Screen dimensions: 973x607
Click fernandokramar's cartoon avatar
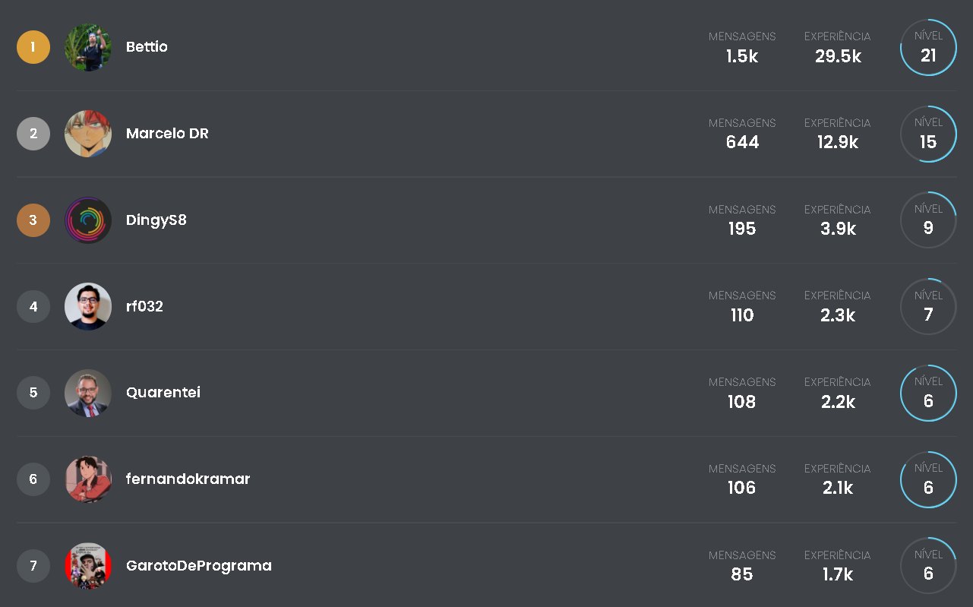88,479
